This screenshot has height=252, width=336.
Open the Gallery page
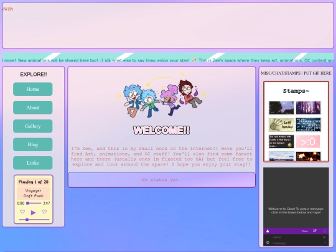(x=33, y=126)
